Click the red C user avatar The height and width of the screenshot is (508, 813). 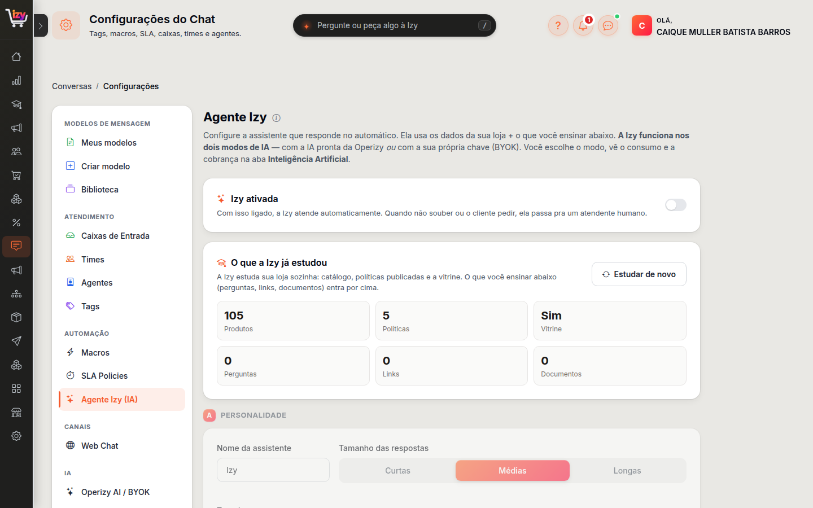(x=642, y=25)
